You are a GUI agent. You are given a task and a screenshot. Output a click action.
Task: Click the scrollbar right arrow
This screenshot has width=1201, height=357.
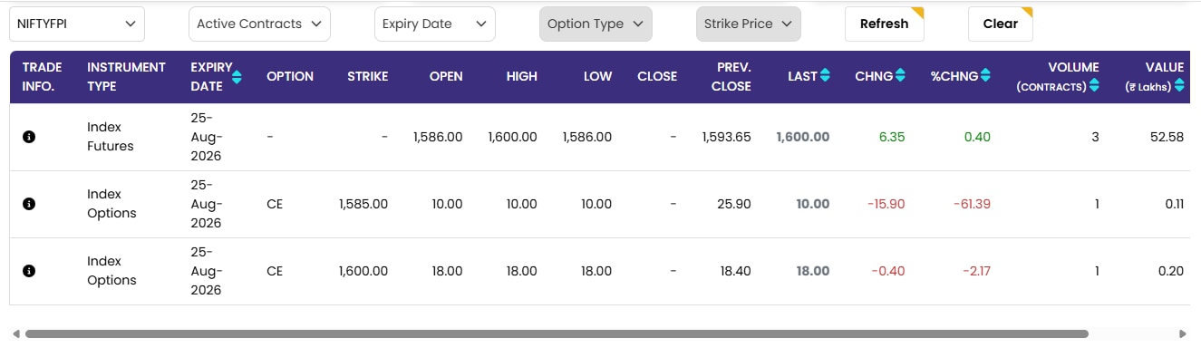[1182, 333]
